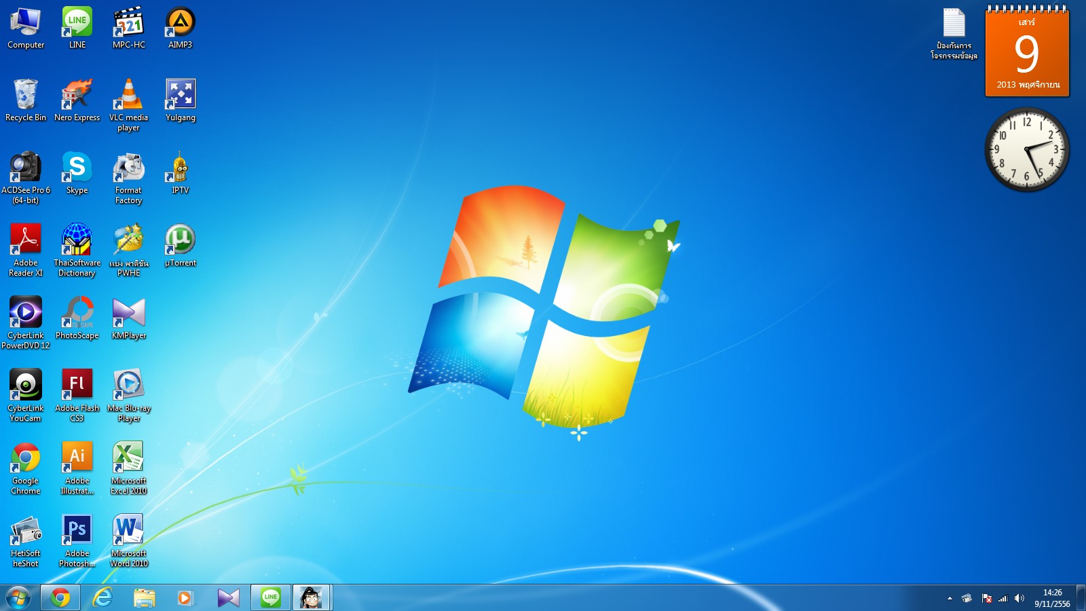Select the Adobe Reader XI shortcut
Image resolution: width=1086 pixels, height=611 pixels.
(26, 251)
